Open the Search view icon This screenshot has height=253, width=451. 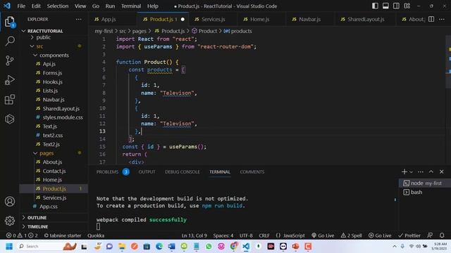10,41
